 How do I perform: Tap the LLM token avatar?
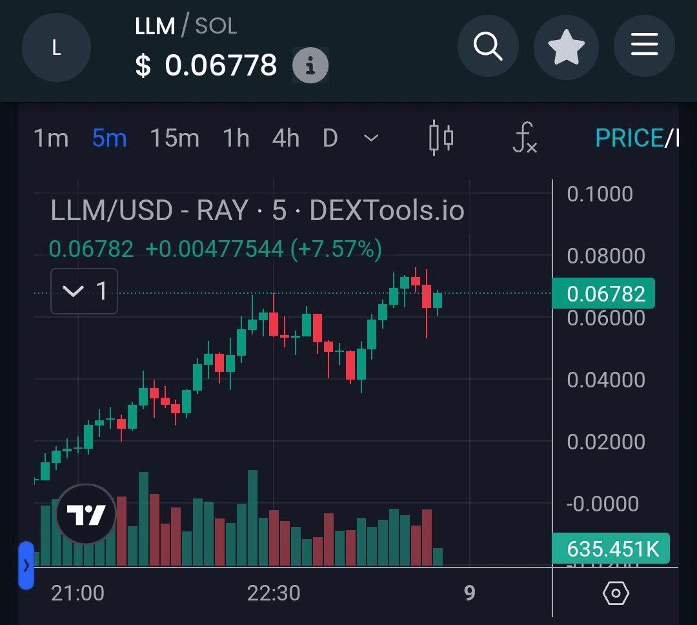point(56,47)
